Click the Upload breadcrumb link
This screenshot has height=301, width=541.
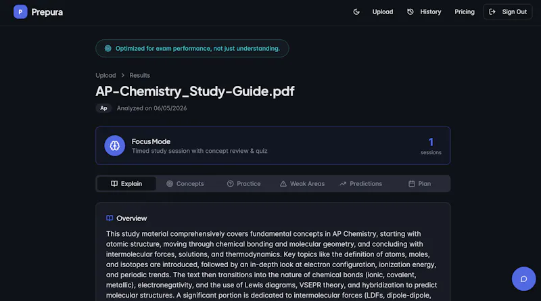105,75
